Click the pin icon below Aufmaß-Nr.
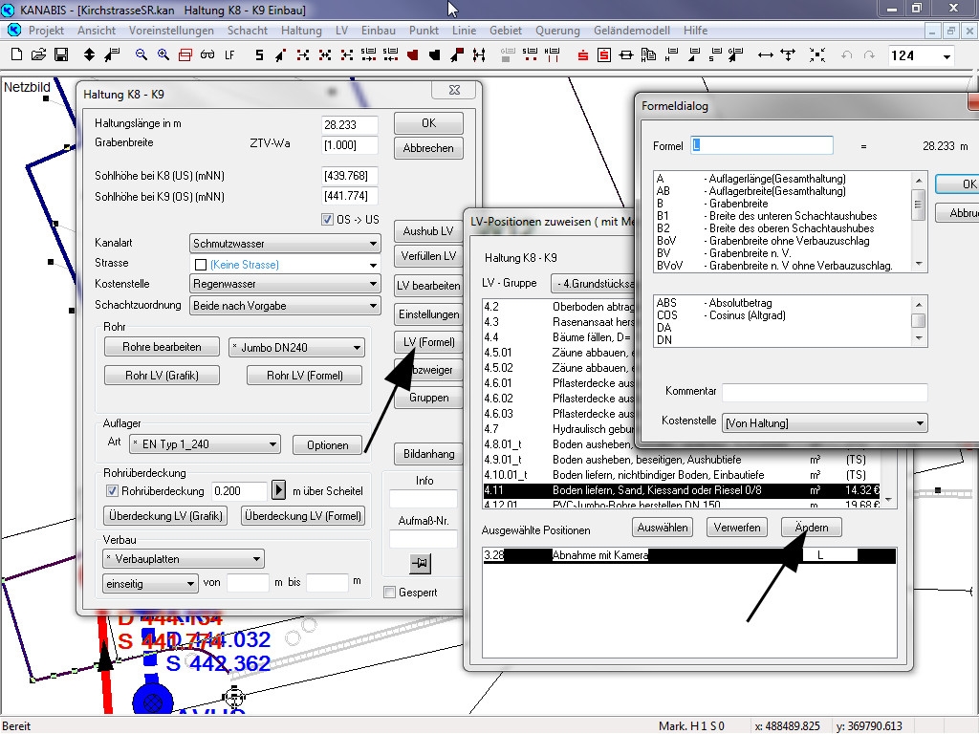The width and height of the screenshot is (979, 734). click(422, 564)
